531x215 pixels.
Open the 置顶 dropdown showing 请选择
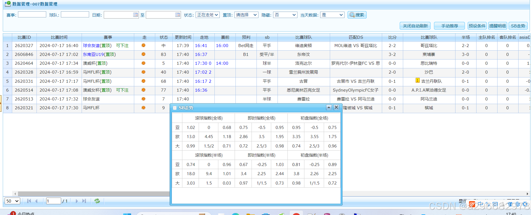[246, 15]
